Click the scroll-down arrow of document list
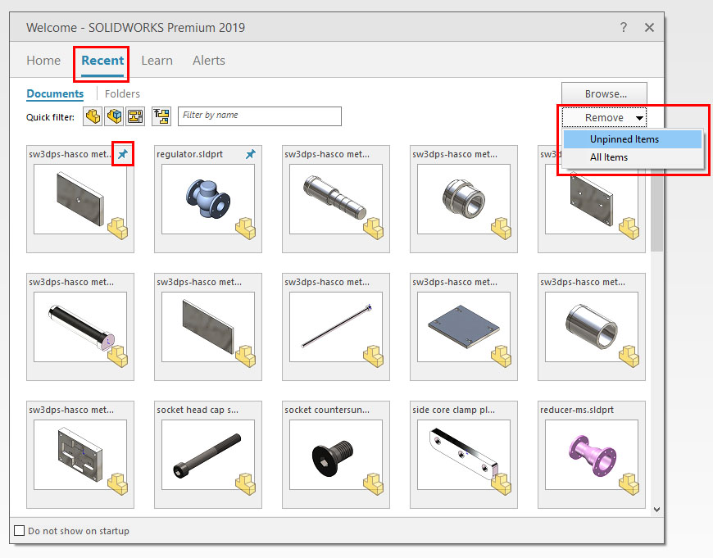Image resolution: width=713 pixels, height=558 pixels. click(656, 510)
